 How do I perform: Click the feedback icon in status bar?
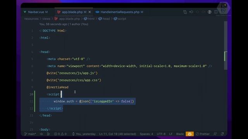point(215,134)
